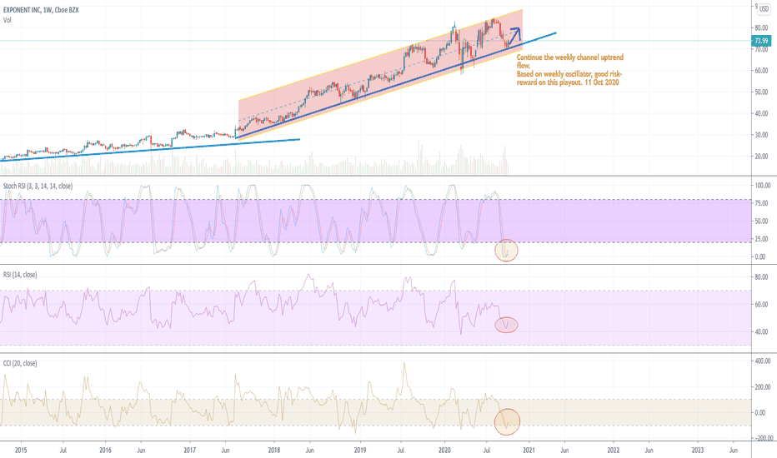This screenshot has height=458, width=777.
Task: Select the 'Continue the weekly channel uptrend flow' note
Action: point(570,70)
